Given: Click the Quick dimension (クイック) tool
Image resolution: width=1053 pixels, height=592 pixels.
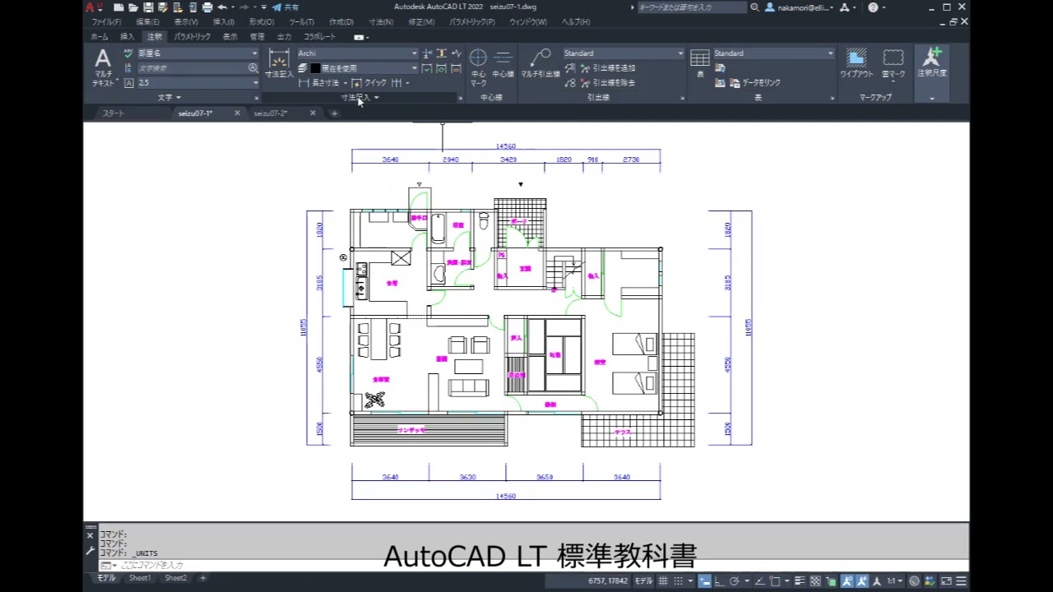Looking at the screenshot, I should point(369,83).
